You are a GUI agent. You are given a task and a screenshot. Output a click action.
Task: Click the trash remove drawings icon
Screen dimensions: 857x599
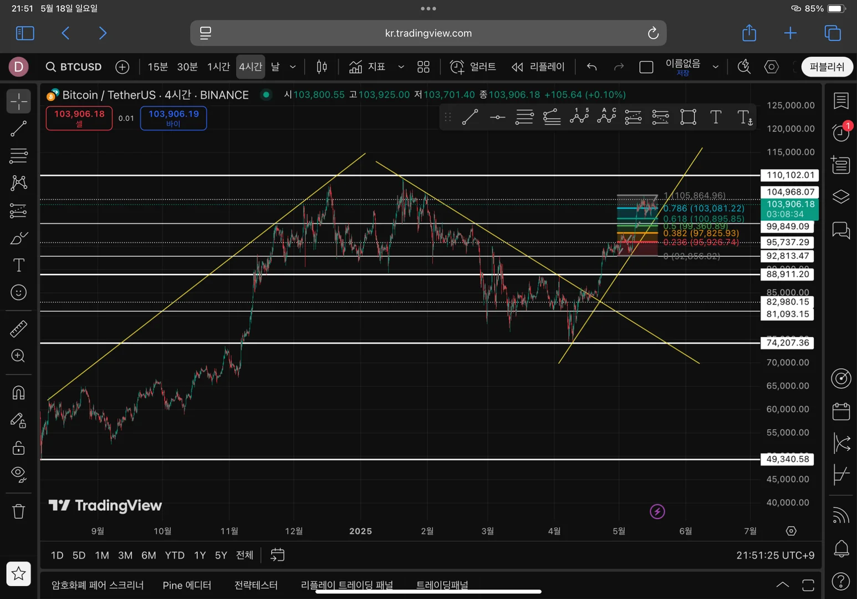point(18,511)
